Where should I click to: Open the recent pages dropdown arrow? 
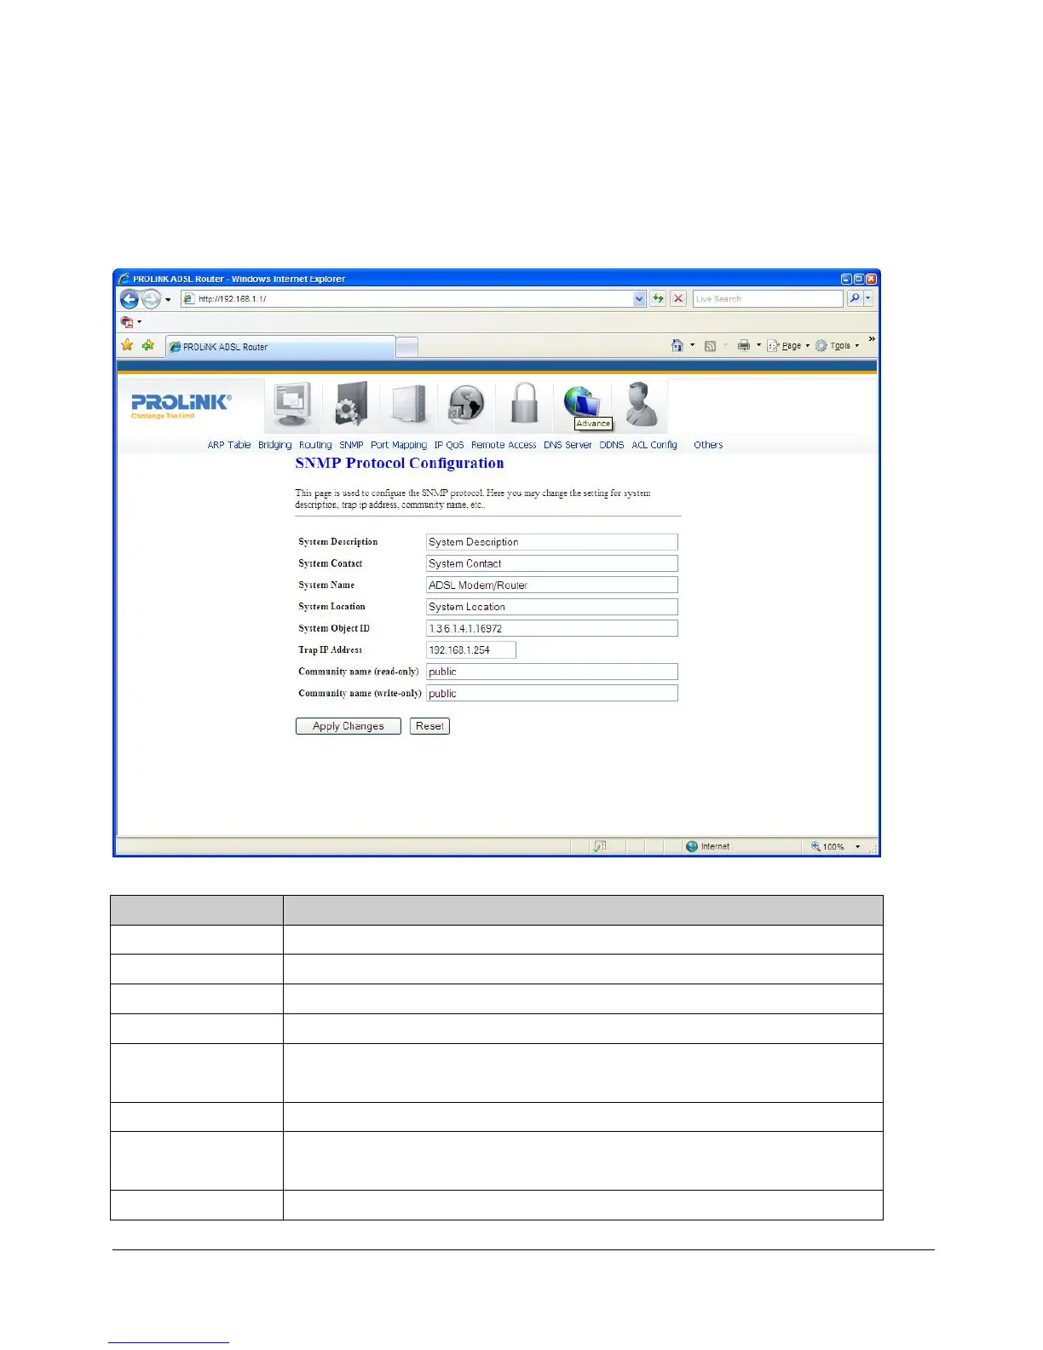pyautogui.click(x=168, y=299)
